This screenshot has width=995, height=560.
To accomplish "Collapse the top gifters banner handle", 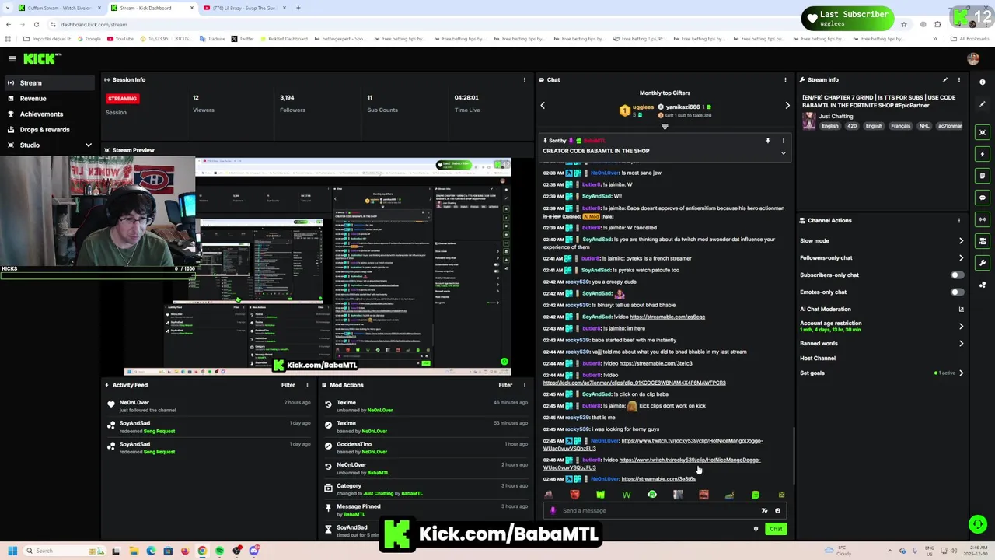I will coord(665,127).
